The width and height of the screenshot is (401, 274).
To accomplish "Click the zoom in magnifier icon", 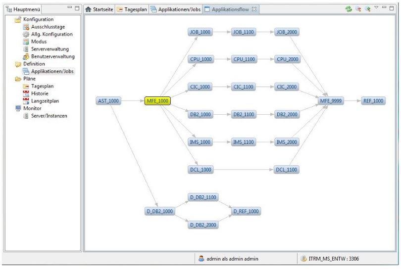I will pyautogui.click(x=368, y=9).
